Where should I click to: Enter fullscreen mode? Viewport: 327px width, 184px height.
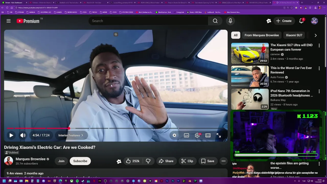219,135
